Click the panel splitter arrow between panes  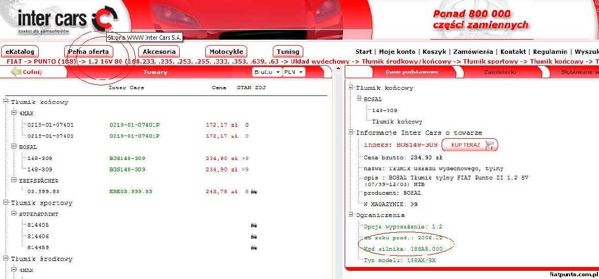point(338,69)
